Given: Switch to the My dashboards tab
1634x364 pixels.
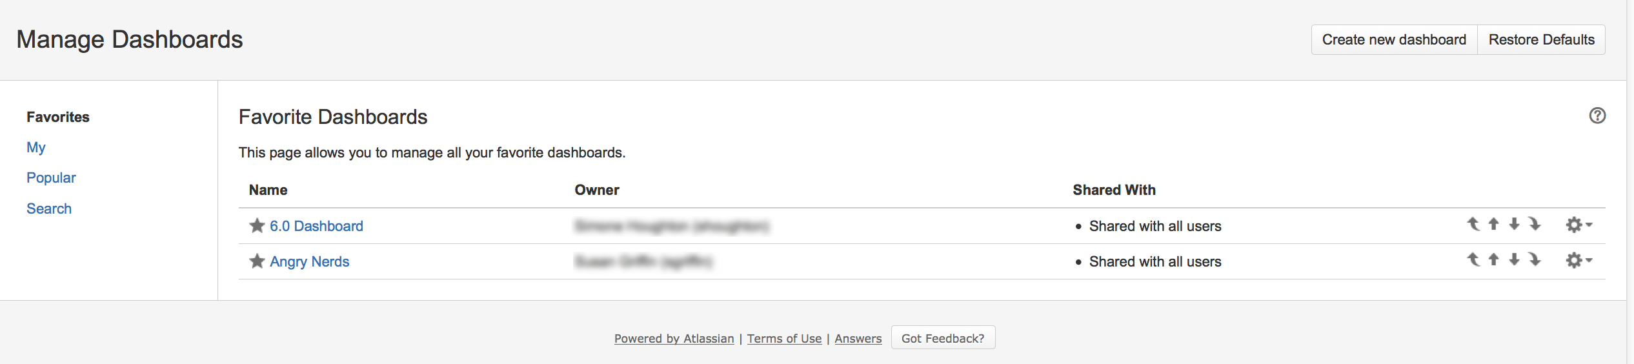Looking at the screenshot, I should pos(36,147).
